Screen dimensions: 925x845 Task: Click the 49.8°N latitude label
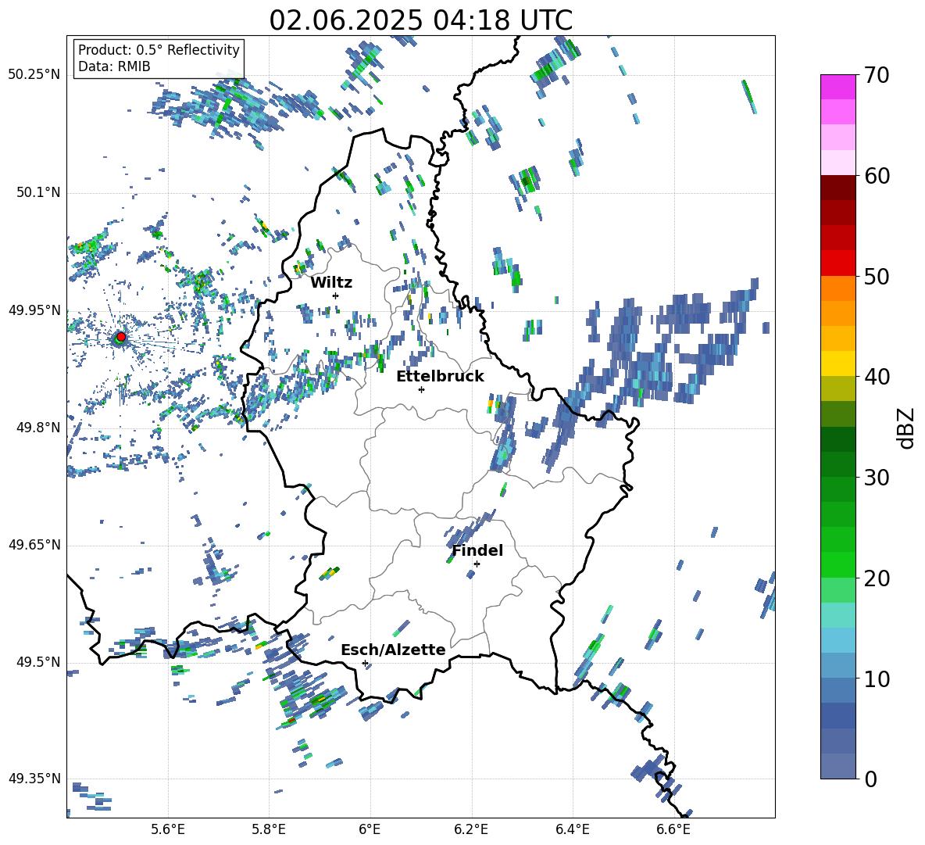(x=37, y=428)
